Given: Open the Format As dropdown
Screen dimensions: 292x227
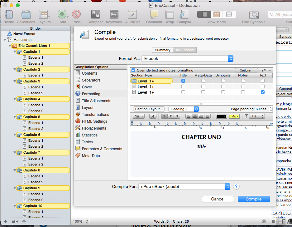Looking at the screenshot, I should [x=187, y=59].
